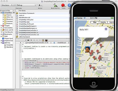The width and height of the screenshot is (118, 91).
Task: Select SimpleMap.app in file list
Action: [x=43, y=22]
